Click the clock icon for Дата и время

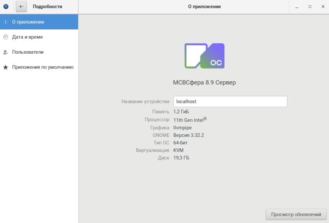[5, 37]
